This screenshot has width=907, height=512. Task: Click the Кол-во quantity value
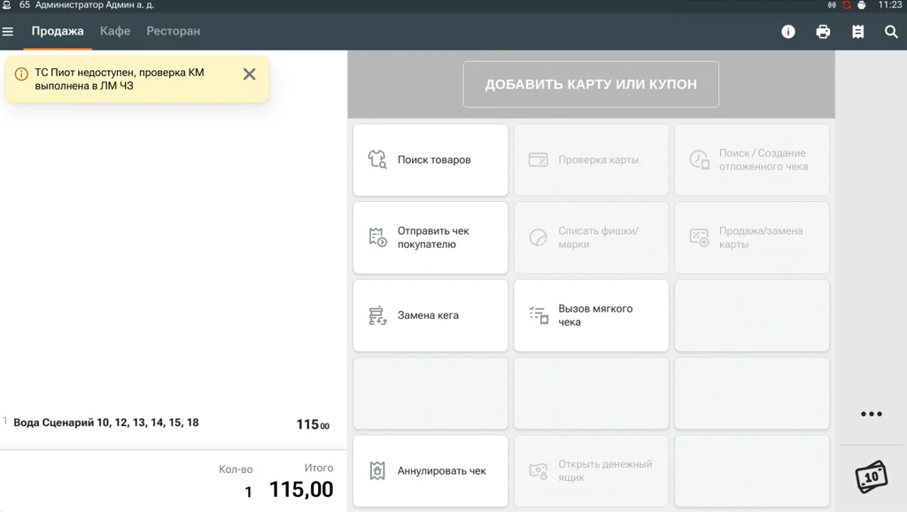(248, 492)
